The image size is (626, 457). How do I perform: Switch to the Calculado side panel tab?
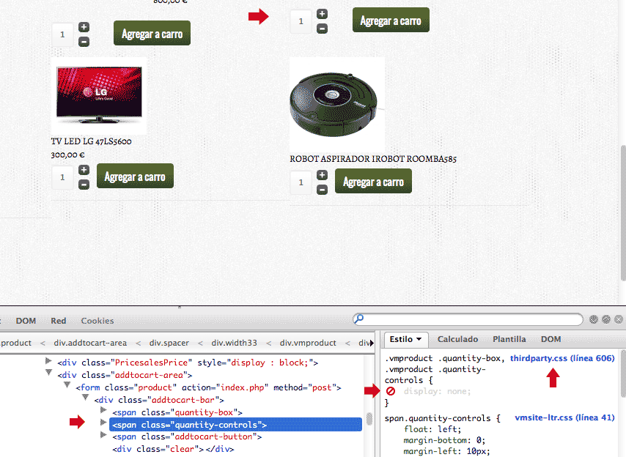(x=457, y=339)
